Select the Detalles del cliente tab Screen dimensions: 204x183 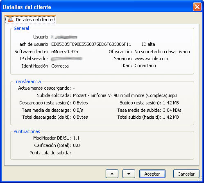point(30,20)
